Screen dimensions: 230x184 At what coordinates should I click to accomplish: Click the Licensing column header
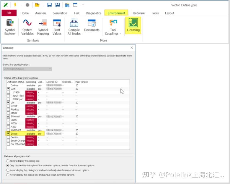coord(31,82)
